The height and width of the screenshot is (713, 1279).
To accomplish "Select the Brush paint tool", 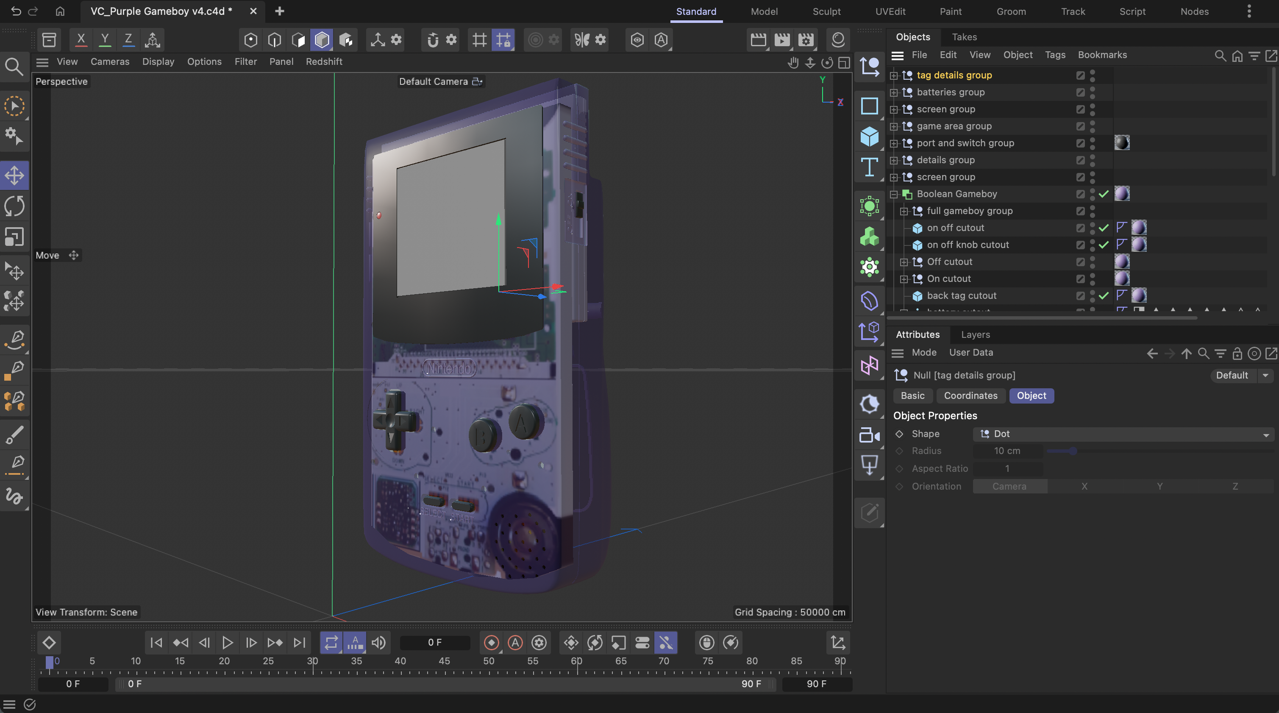I will (14, 434).
